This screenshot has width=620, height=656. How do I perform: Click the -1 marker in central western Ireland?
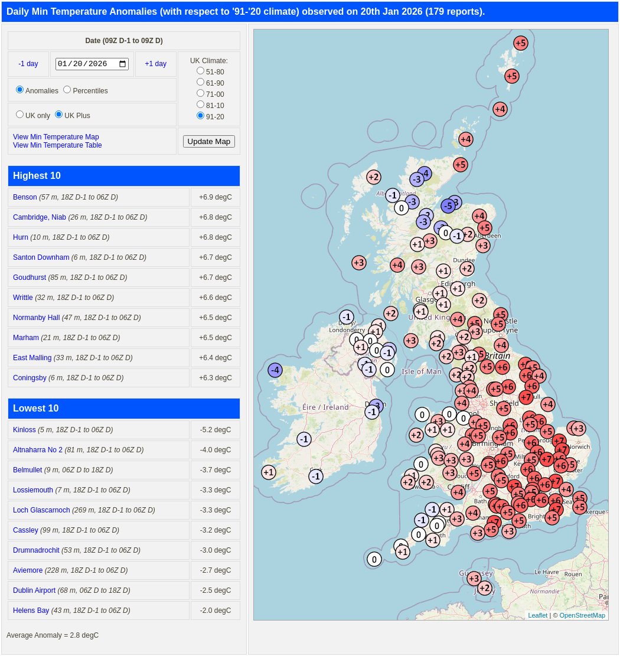(304, 439)
